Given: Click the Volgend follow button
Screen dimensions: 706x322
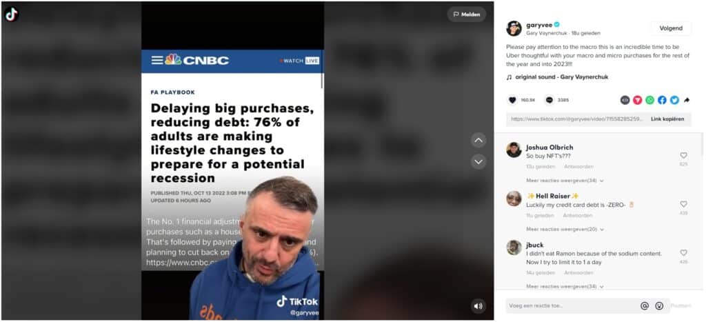Looking at the screenshot, I should tap(671, 28).
